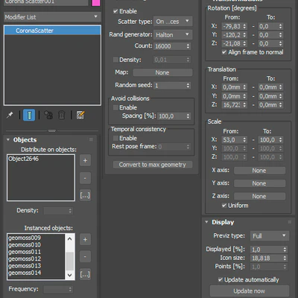Click the Icon size field

(267, 259)
